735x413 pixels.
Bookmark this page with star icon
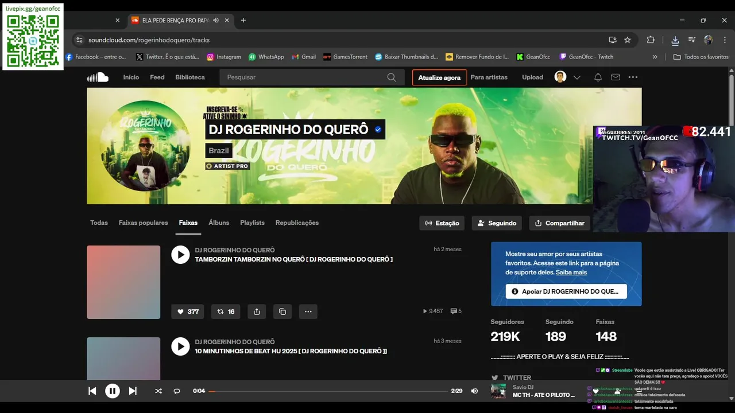pos(628,40)
